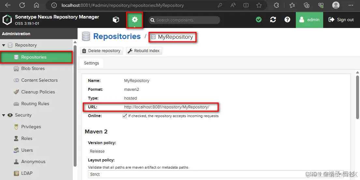This screenshot has height=180, width=360.
Task: Open the Layout policy Strict dropdown
Action: pos(216,174)
